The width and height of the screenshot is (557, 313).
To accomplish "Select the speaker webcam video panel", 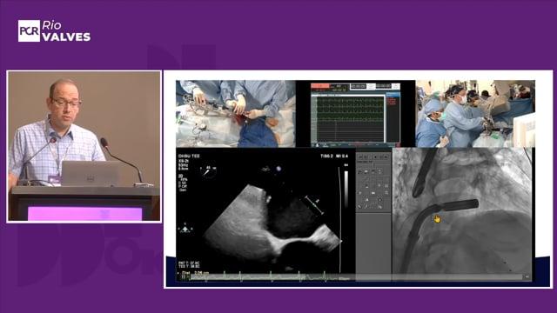I will pyautogui.click(x=84, y=146).
